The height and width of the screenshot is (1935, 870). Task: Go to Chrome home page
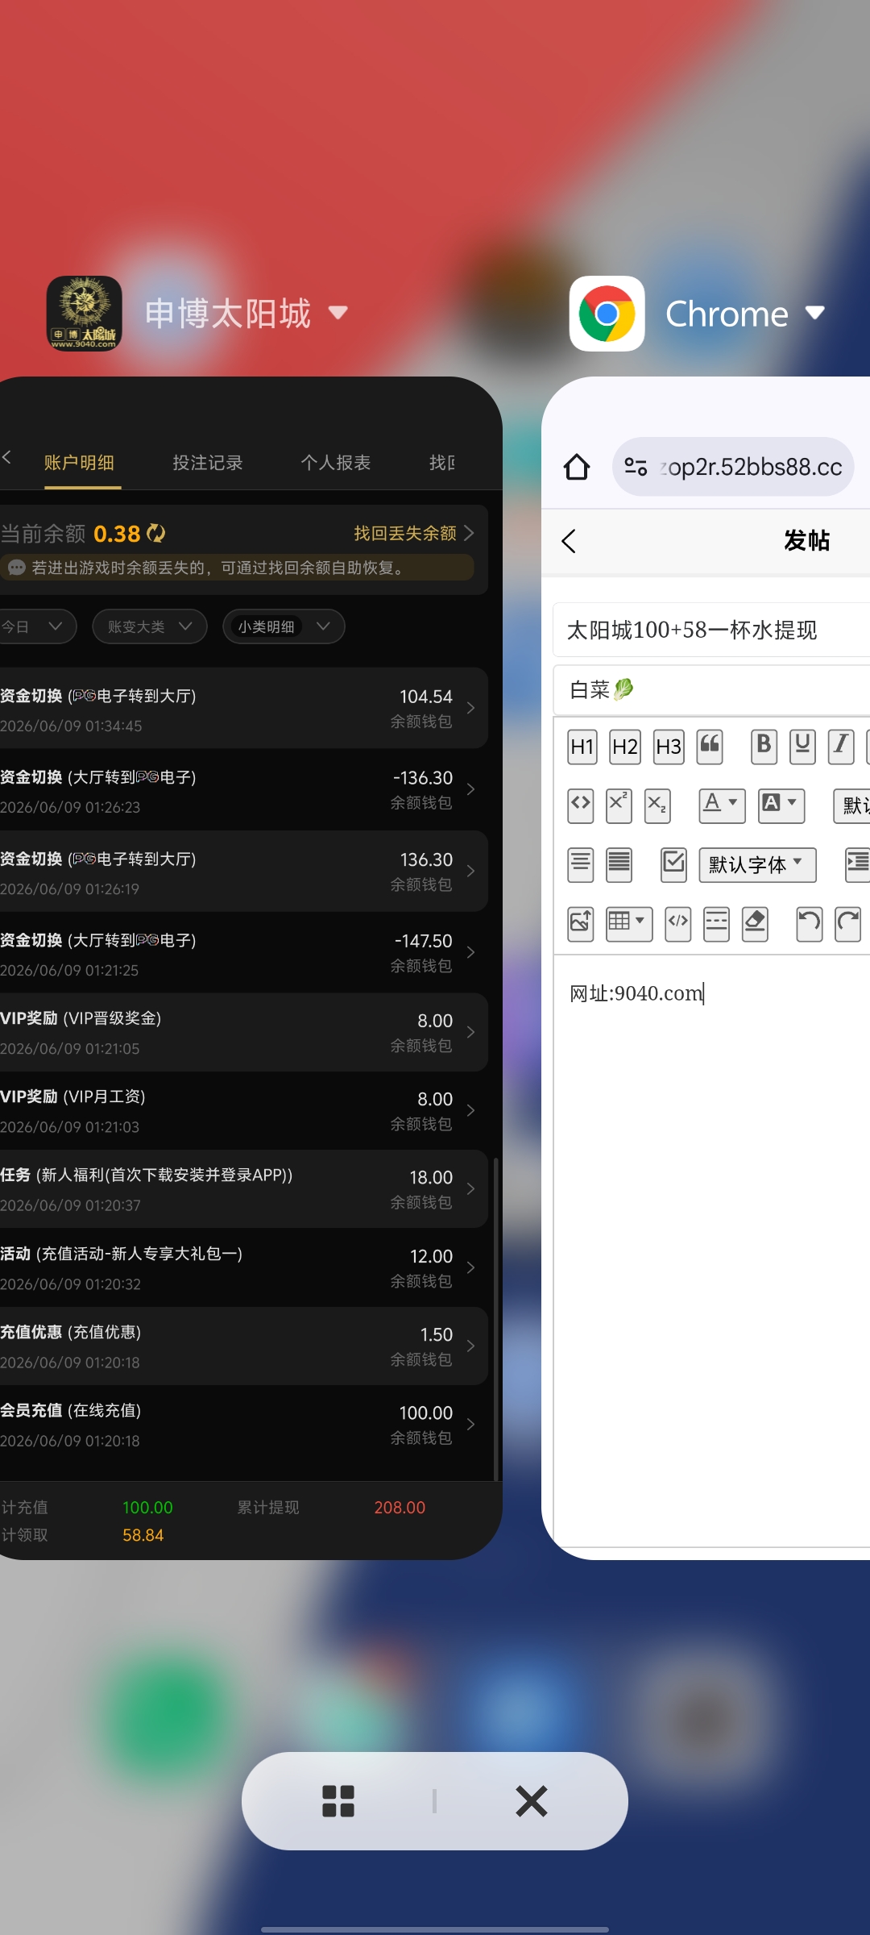coord(577,467)
